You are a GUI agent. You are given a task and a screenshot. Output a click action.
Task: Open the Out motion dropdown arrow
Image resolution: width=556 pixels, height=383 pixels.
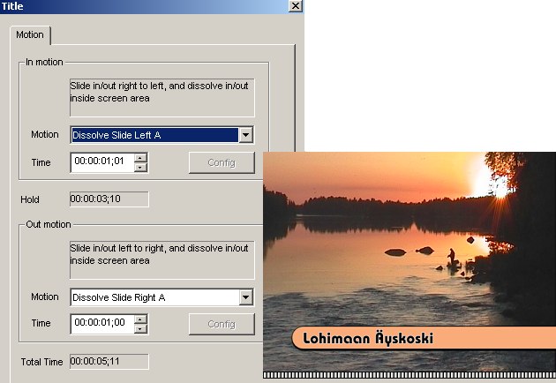[245, 297]
